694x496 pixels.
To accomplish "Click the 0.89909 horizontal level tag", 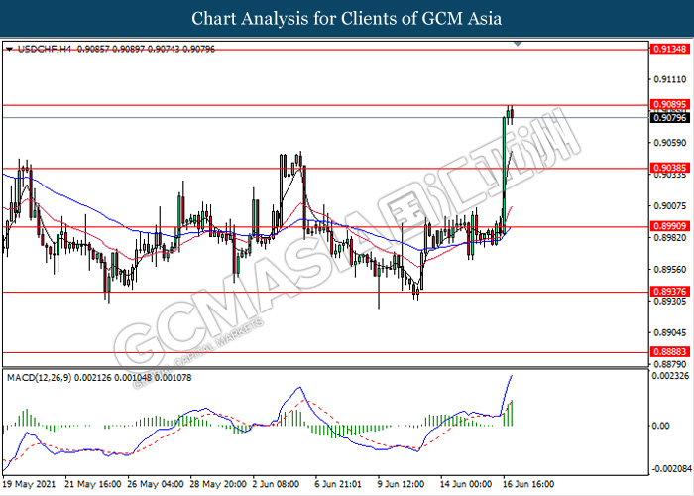I will pyautogui.click(x=666, y=226).
